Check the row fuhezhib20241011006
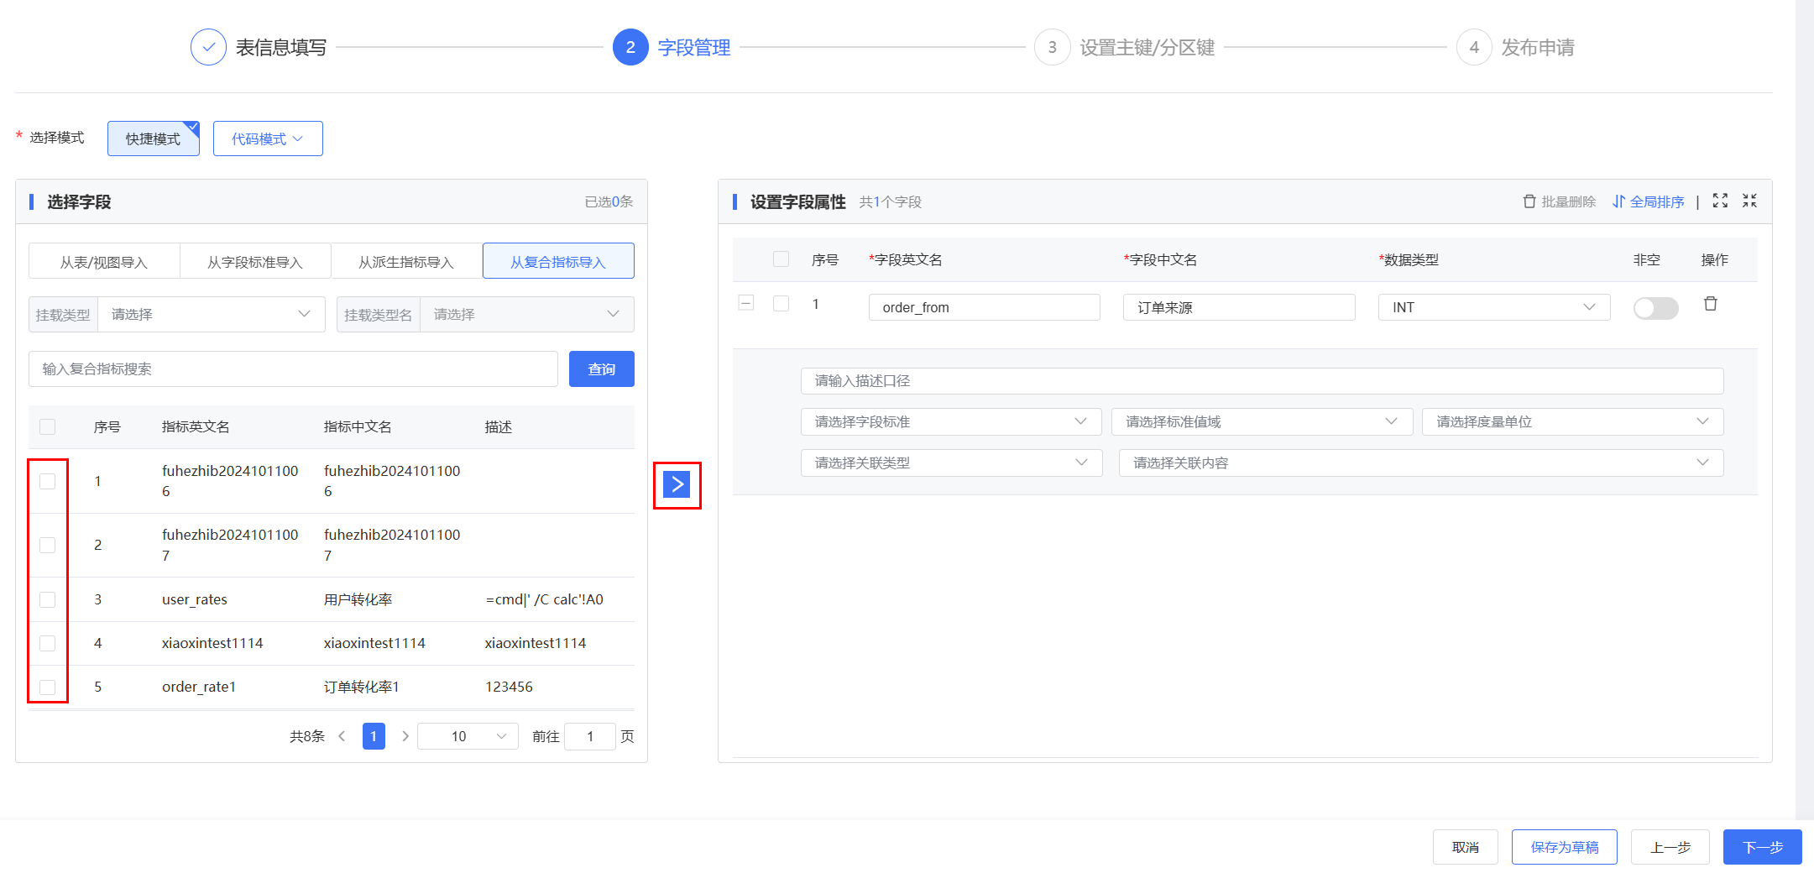The width and height of the screenshot is (1814, 873). click(48, 481)
